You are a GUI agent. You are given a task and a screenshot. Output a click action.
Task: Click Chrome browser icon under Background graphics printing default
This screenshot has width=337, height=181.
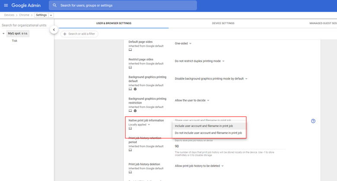click(x=135, y=89)
